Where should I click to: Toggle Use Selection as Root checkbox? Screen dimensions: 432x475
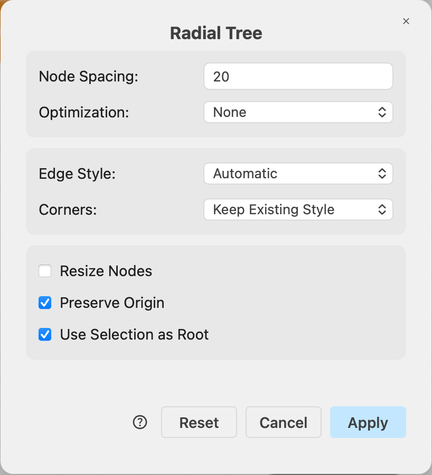click(x=45, y=334)
